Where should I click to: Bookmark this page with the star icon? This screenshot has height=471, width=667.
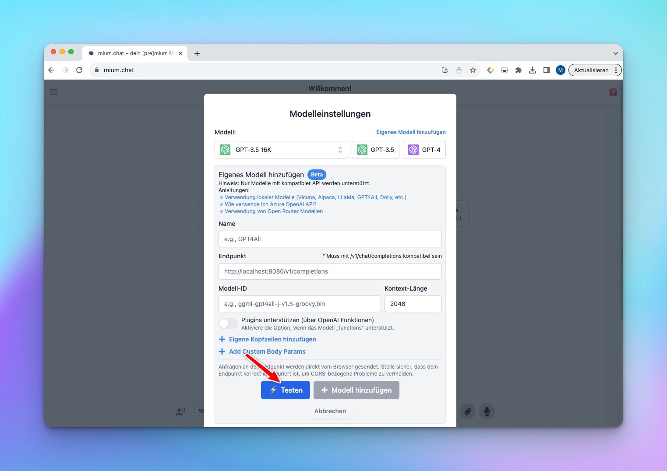click(x=473, y=70)
